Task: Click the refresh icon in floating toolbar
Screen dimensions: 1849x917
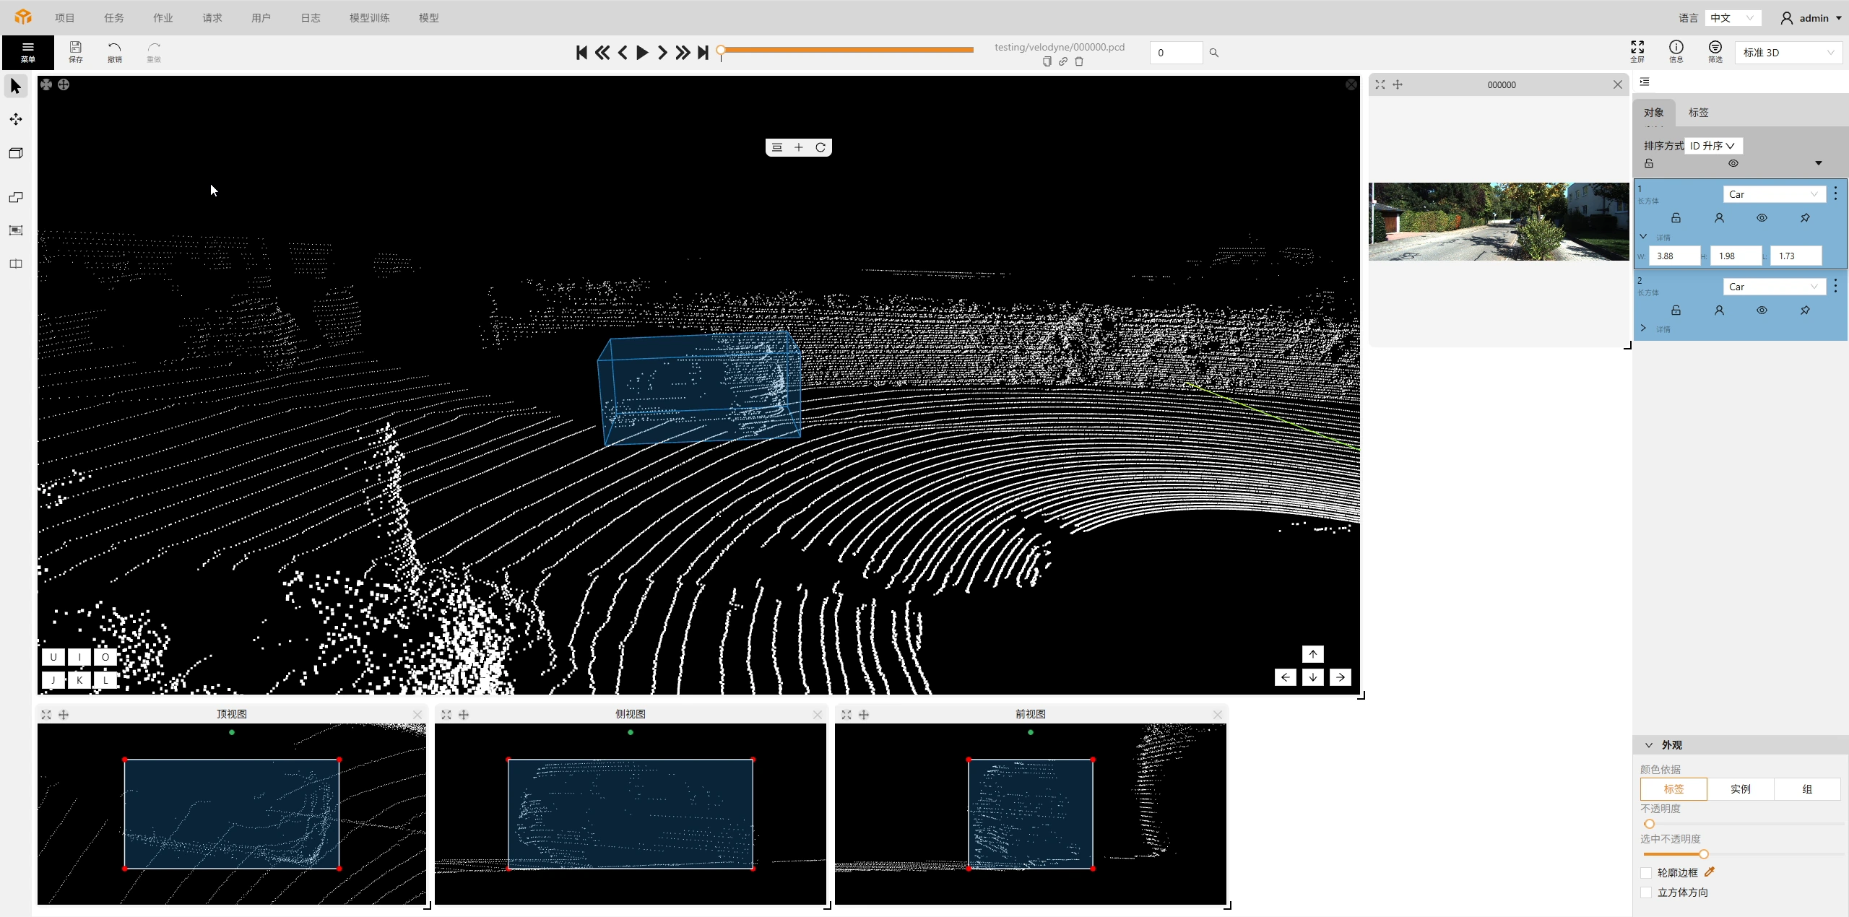Action: pos(820,147)
